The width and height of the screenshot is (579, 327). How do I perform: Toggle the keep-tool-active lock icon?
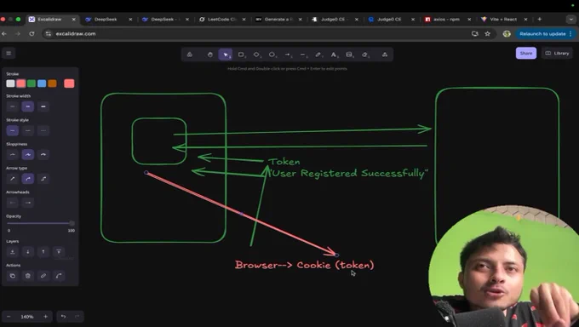tap(189, 54)
